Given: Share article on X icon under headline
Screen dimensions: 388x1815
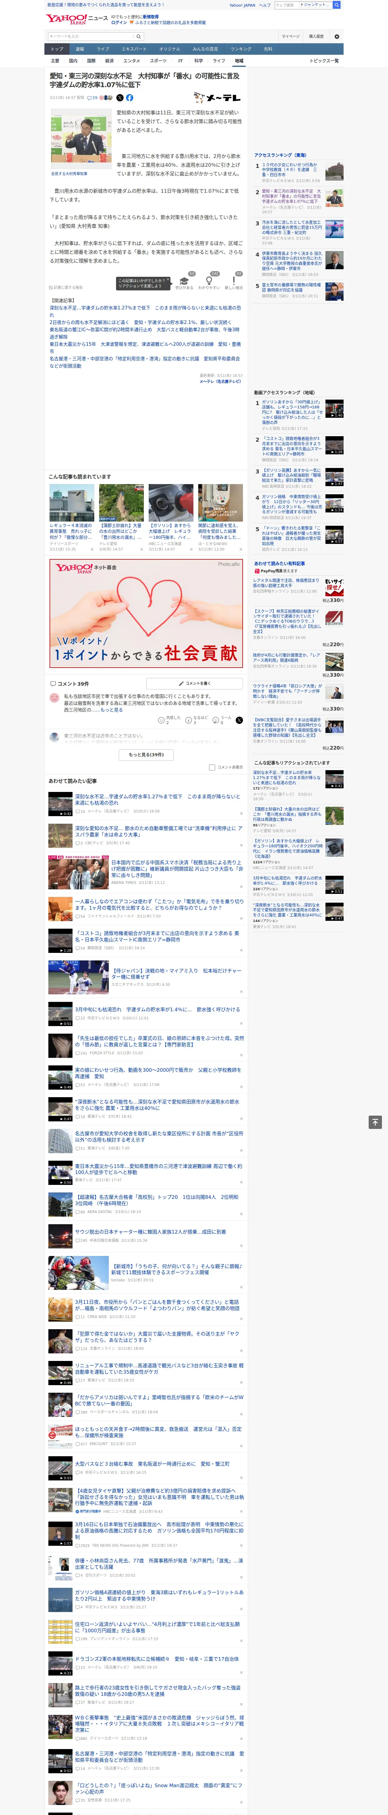Looking at the screenshot, I should click(120, 98).
